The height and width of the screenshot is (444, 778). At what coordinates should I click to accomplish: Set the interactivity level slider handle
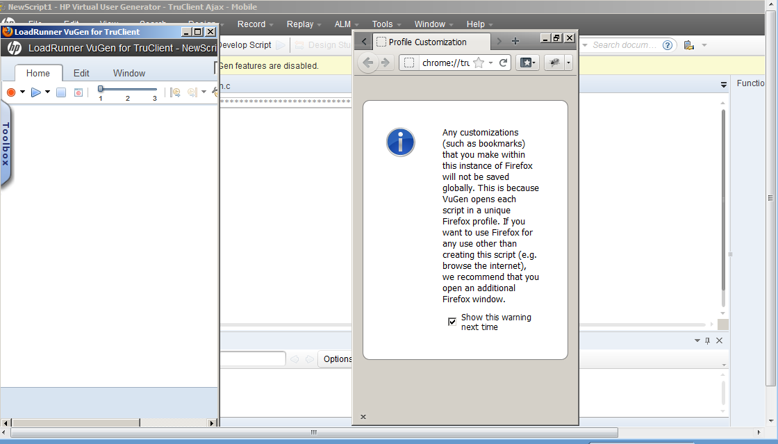click(100, 89)
